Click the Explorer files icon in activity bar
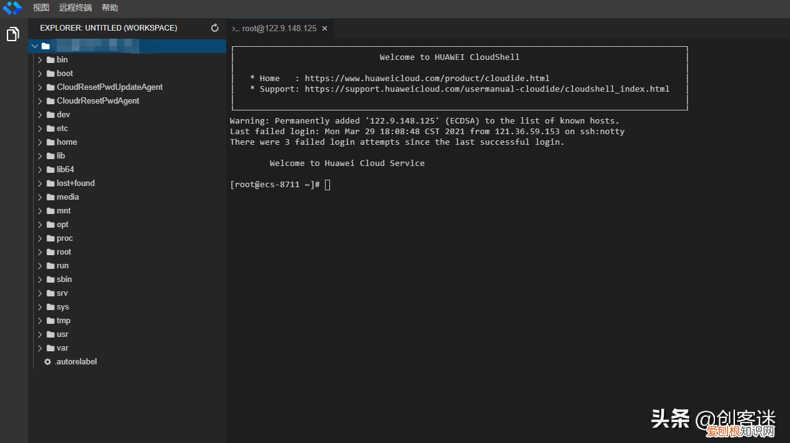Image resolution: width=790 pixels, height=443 pixels. coord(12,34)
